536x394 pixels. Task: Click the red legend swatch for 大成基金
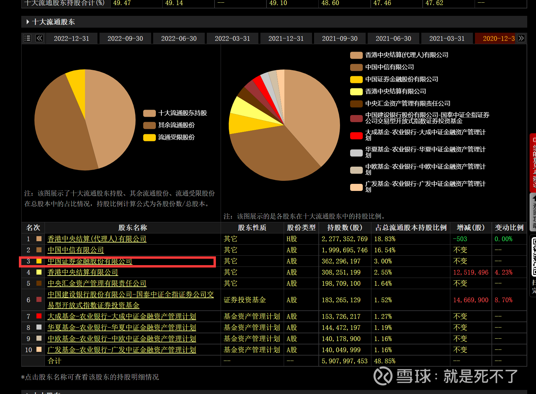coord(356,136)
